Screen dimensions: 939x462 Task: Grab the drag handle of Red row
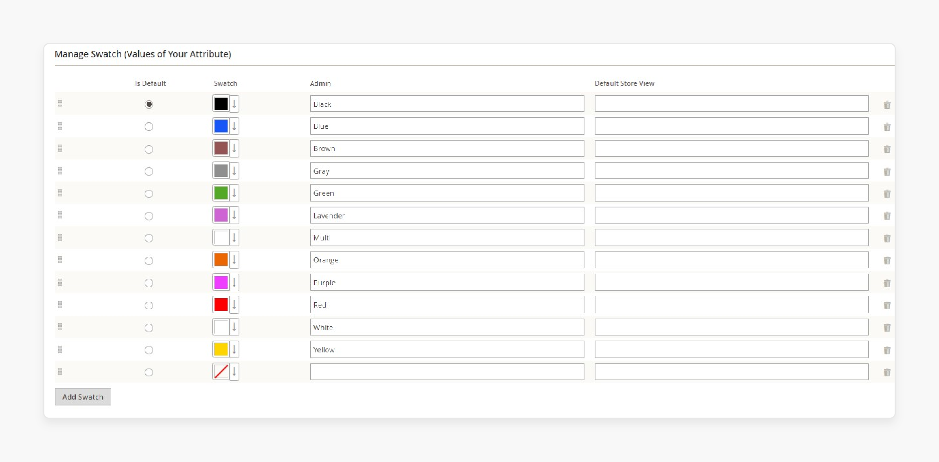(60, 304)
